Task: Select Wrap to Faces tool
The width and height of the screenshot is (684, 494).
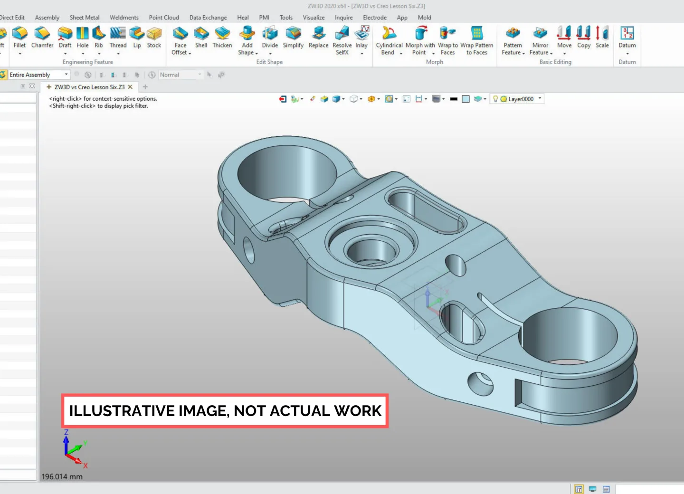Action: 448,40
